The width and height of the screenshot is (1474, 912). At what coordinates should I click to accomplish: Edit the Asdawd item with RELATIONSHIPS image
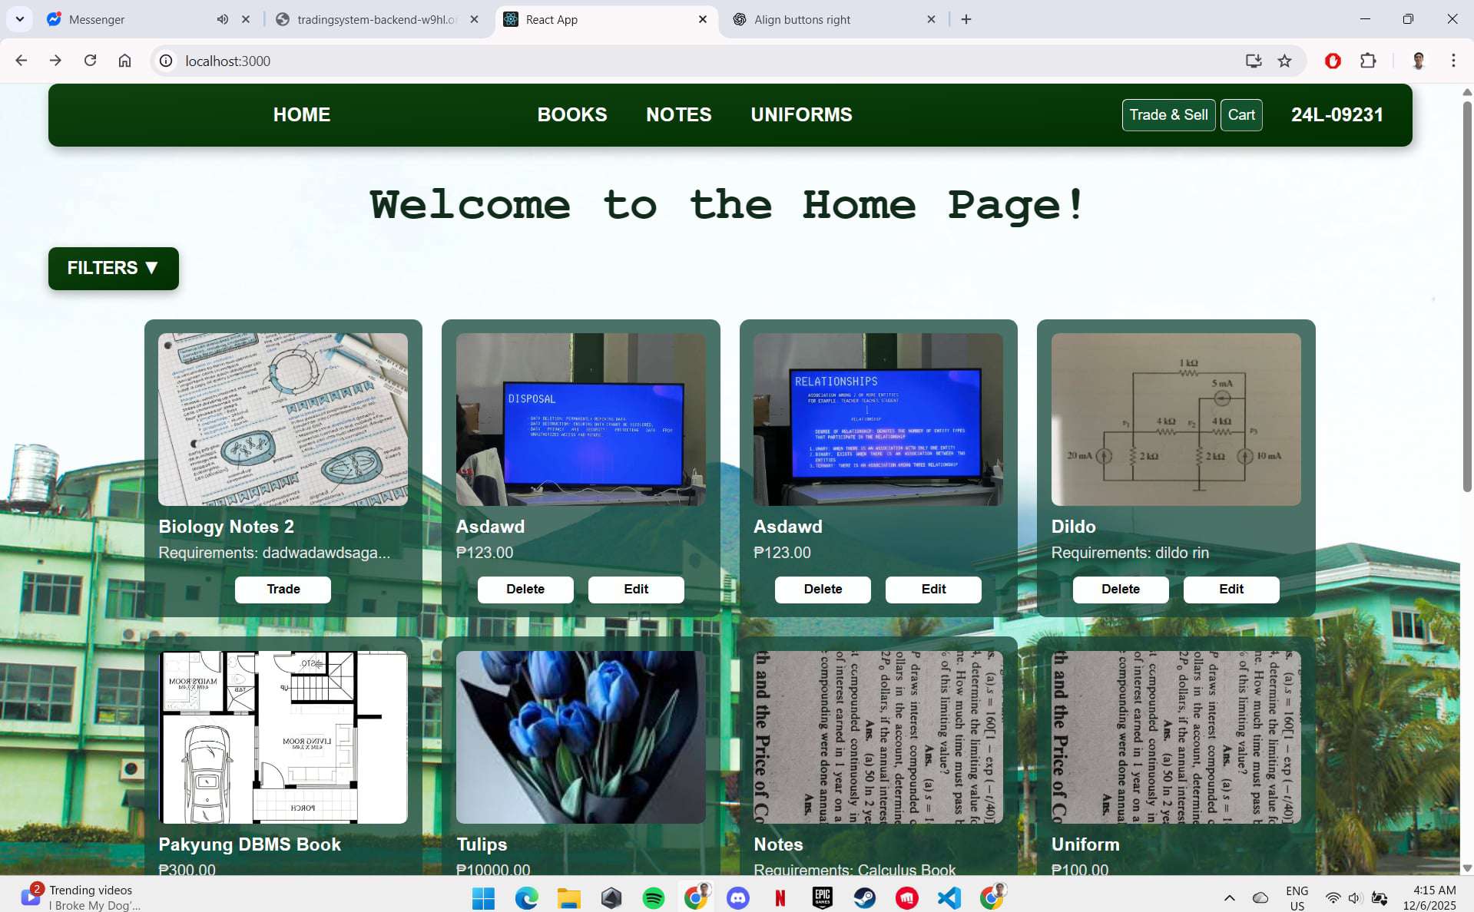933,589
